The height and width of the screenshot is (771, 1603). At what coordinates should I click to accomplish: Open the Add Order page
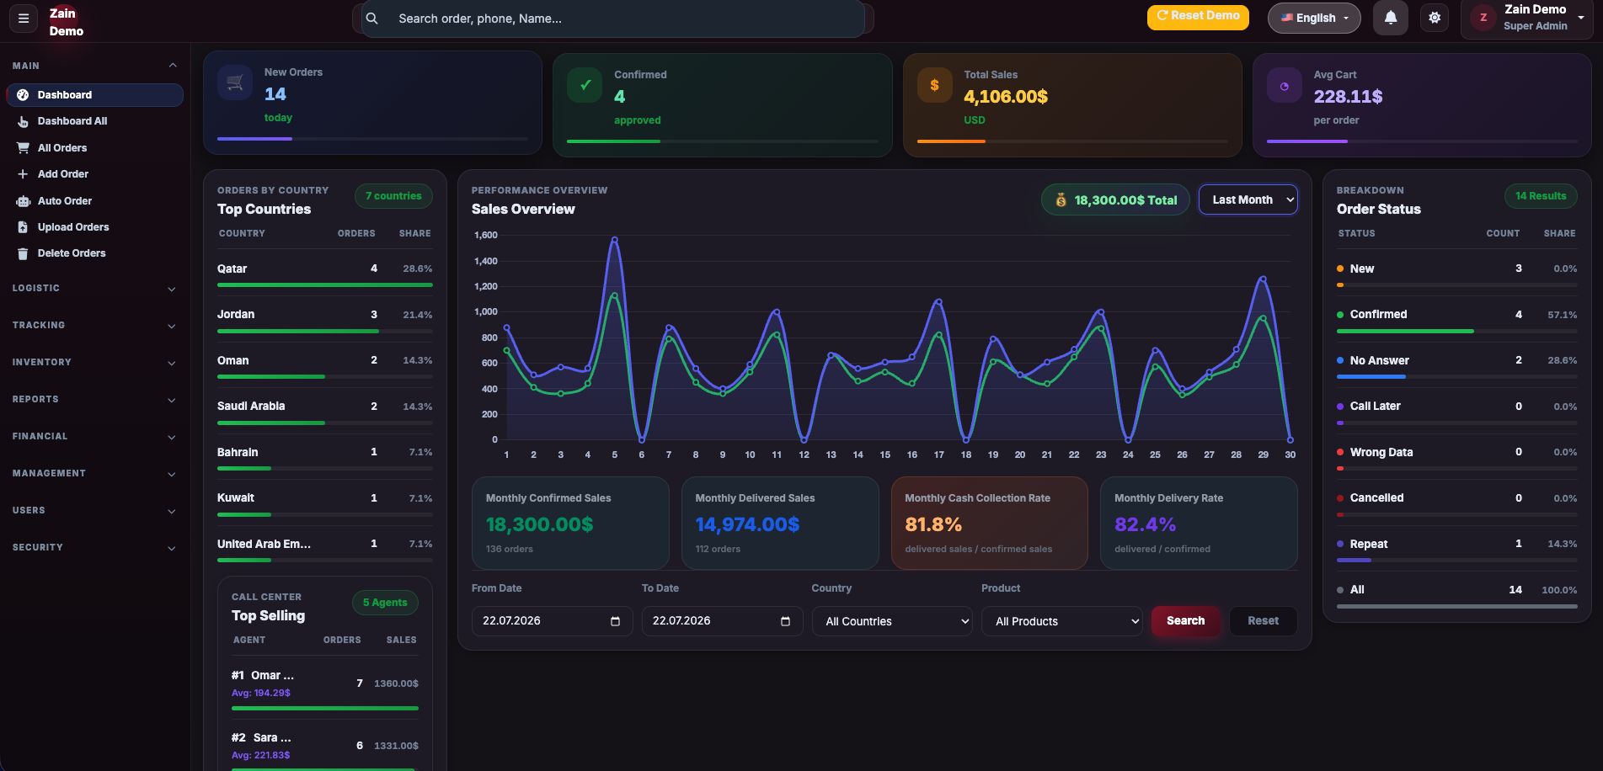pos(94,174)
